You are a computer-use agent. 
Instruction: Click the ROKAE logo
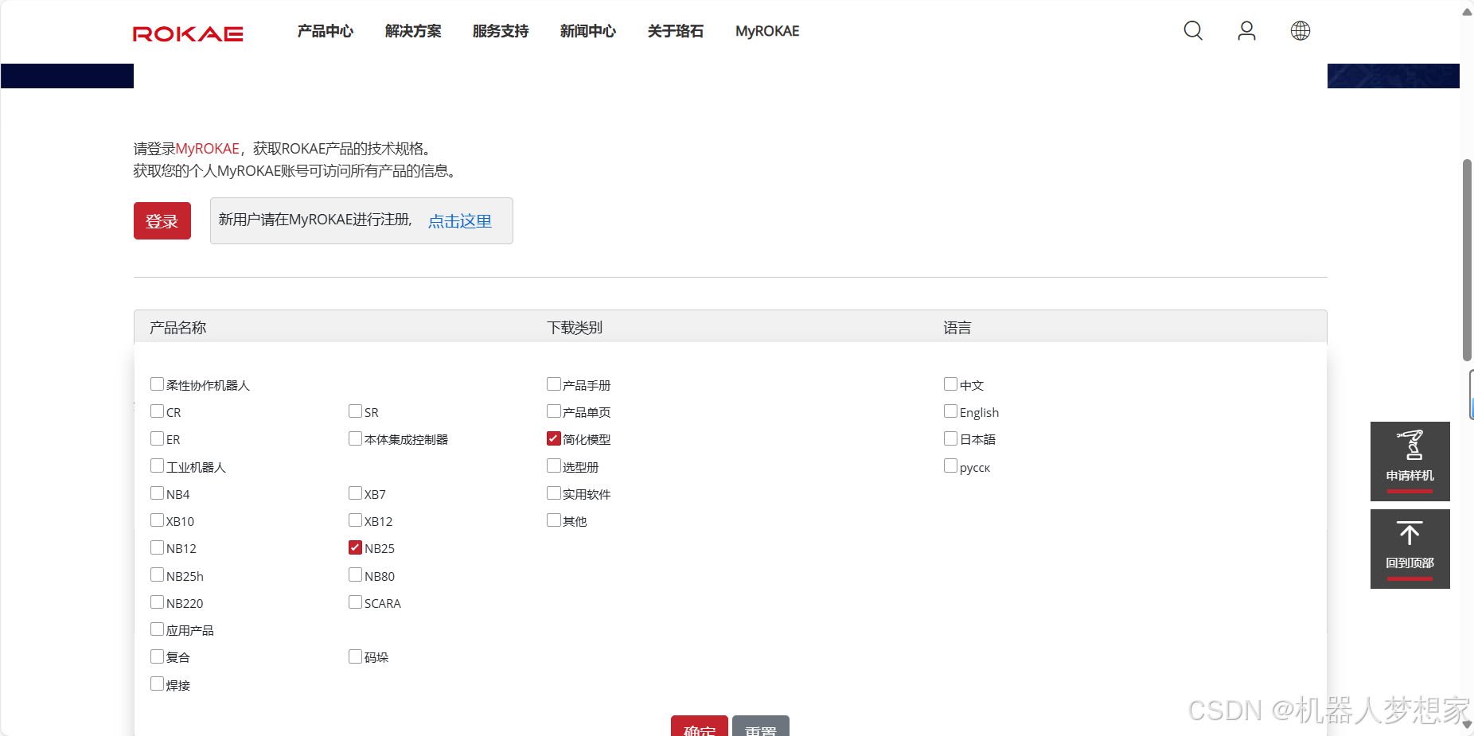pos(188,33)
